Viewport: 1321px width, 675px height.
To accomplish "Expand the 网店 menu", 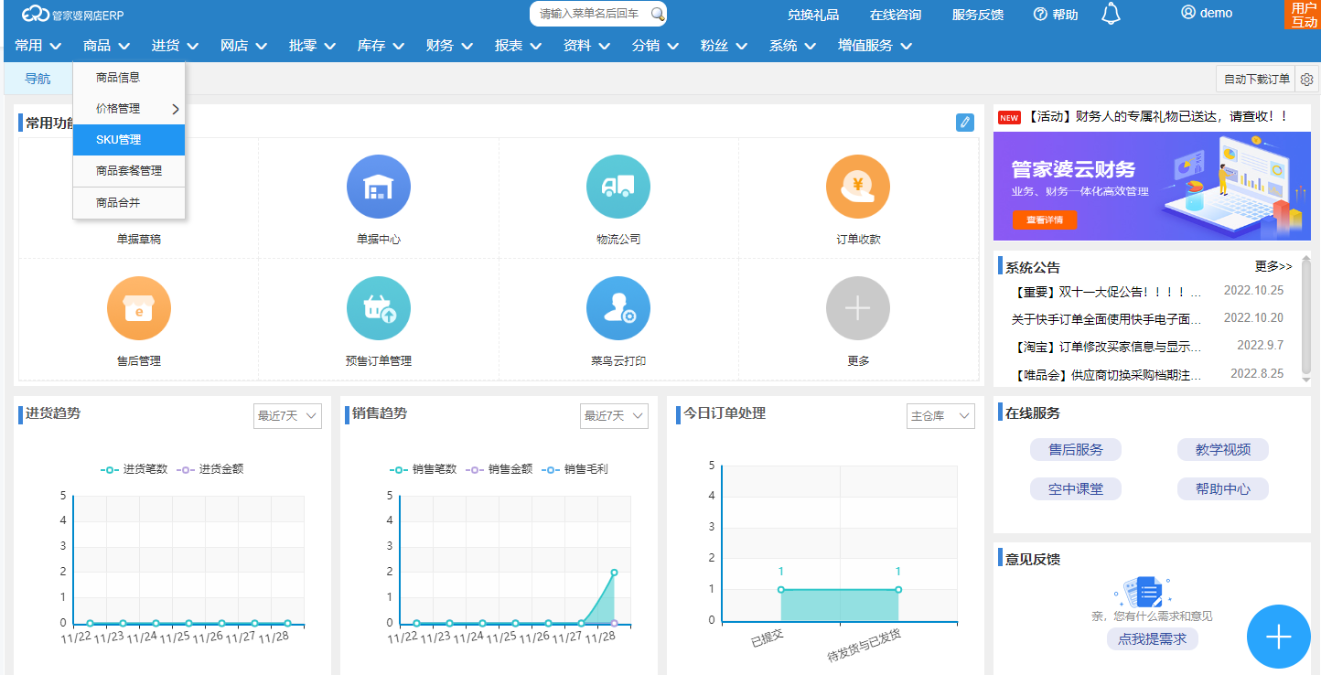I will [243, 46].
